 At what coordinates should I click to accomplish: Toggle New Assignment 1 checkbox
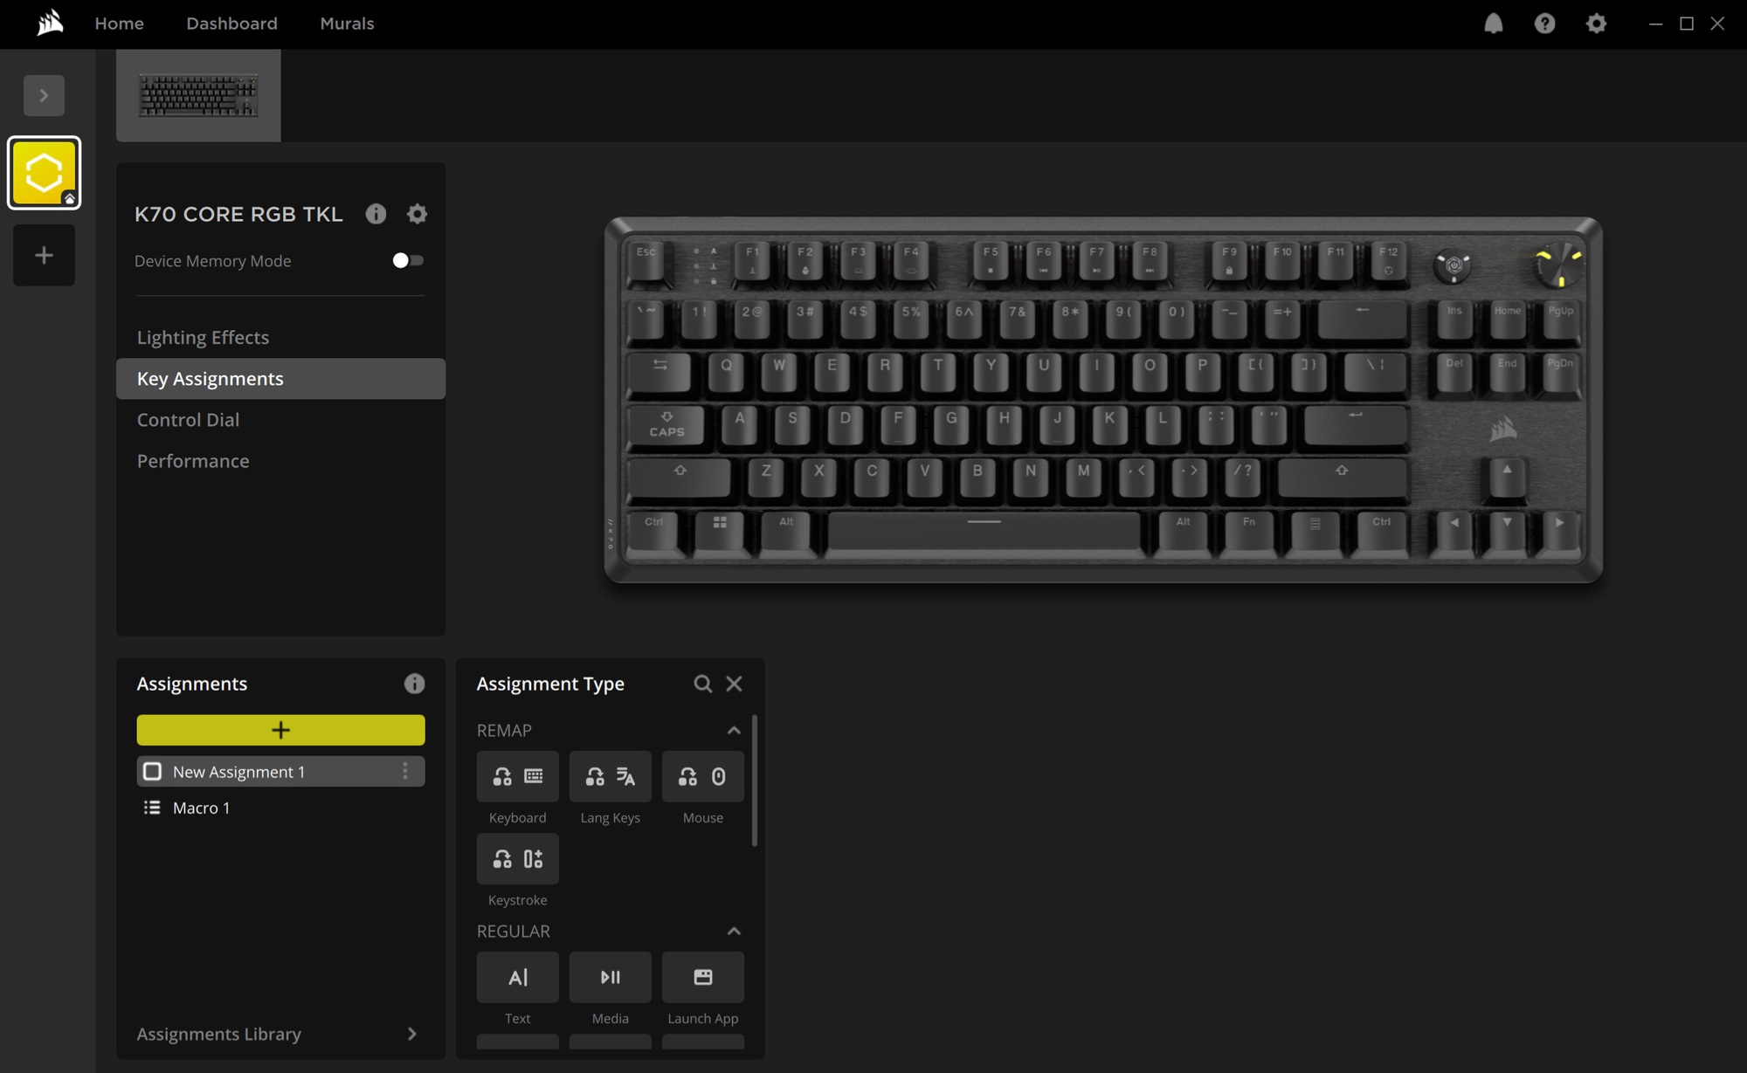pos(152,771)
